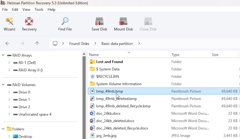Select RAID Array 0 () entry
This screenshot has width=240, height=139.
31,70
